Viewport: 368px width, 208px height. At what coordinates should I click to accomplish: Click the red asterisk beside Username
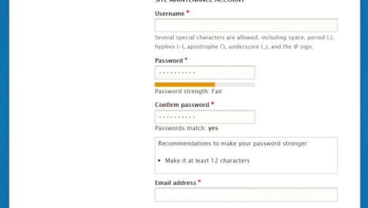[188, 12]
